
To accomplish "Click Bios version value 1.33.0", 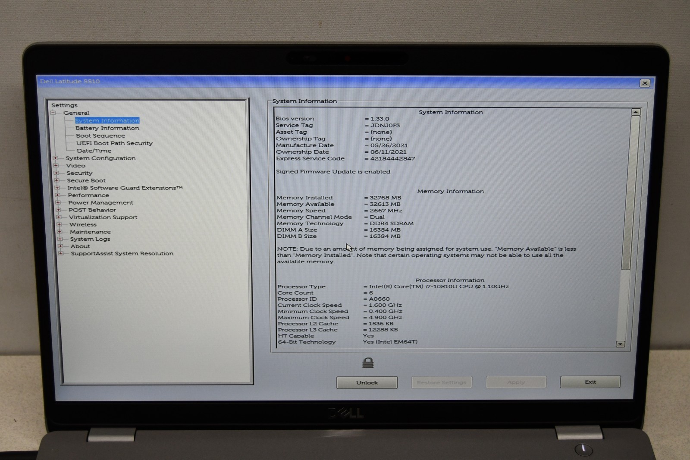I will 379,119.
